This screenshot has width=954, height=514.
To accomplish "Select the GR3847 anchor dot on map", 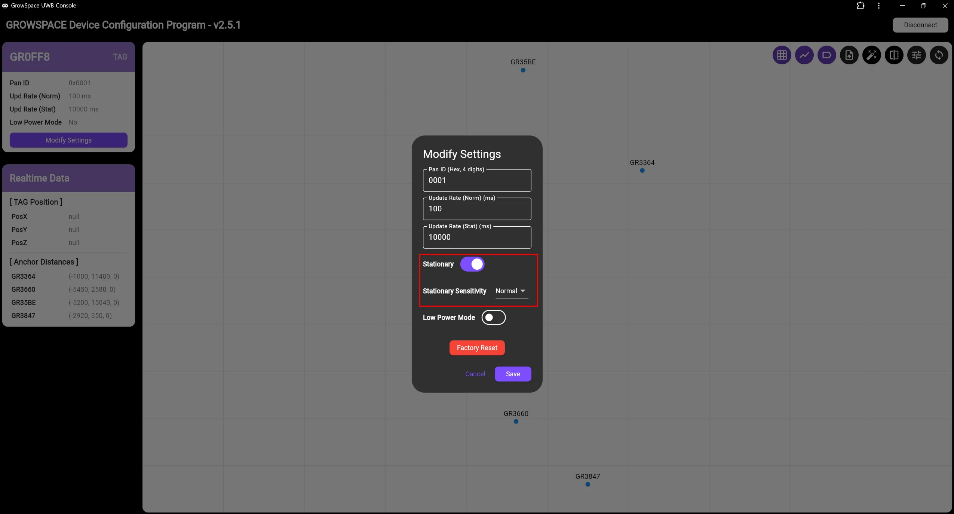I will click(x=588, y=484).
